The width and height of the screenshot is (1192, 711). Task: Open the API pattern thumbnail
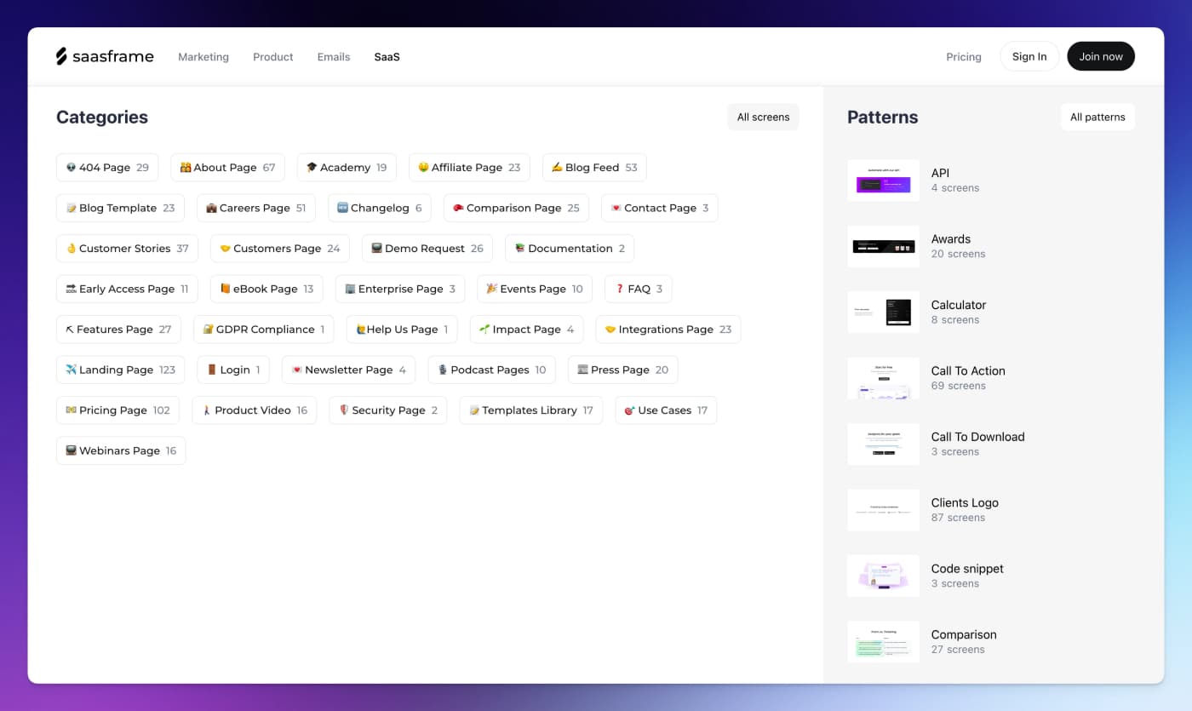click(x=883, y=181)
